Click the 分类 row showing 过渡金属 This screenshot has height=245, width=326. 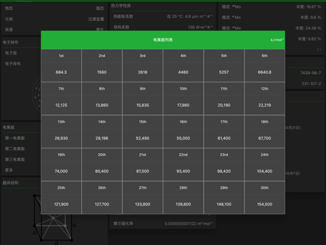pyautogui.click(x=54, y=19)
